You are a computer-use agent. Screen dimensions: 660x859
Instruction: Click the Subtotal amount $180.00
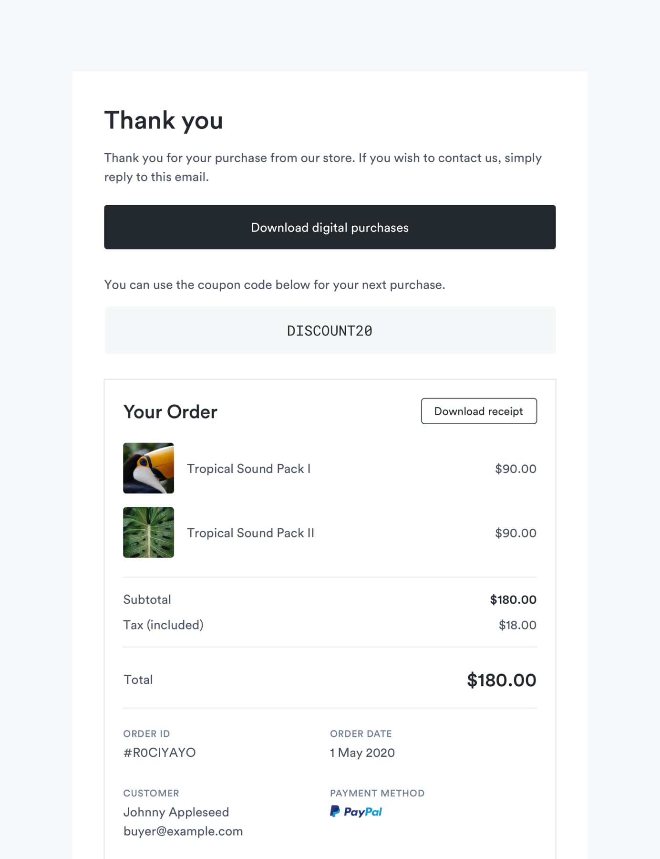point(513,599)
